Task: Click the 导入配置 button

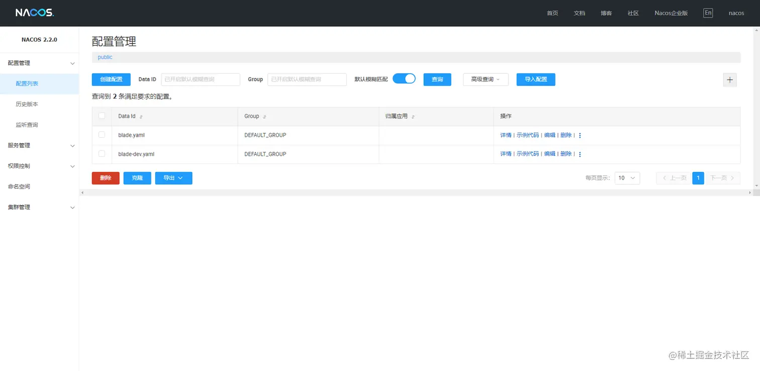Action: click(536, 79)
